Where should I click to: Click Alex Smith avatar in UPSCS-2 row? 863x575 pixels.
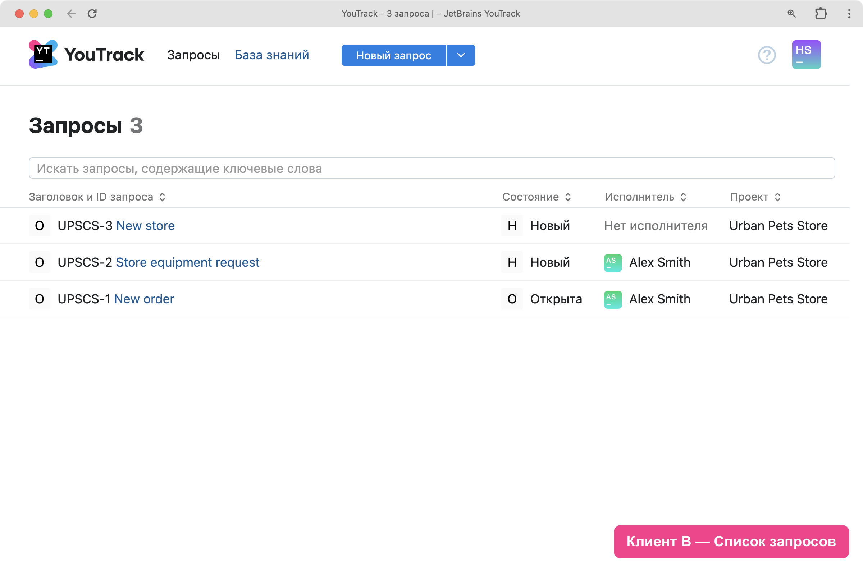(x=612, y=263)
